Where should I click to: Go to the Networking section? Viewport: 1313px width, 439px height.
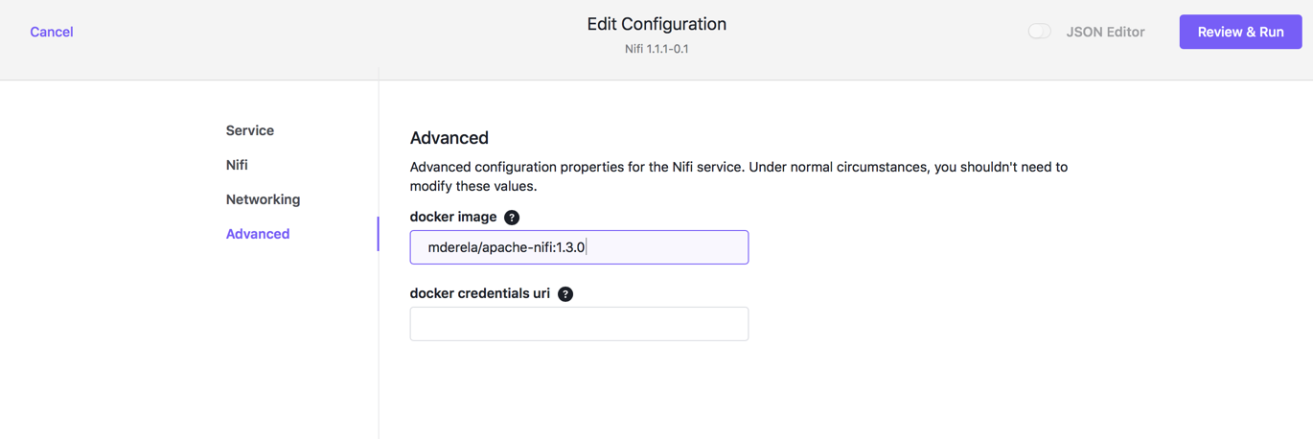(263, 199)
